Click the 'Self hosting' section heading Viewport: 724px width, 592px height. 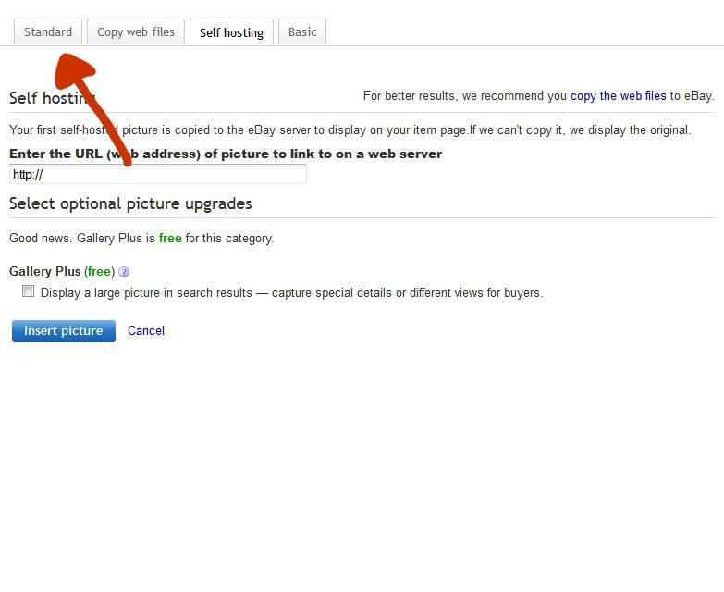tap(51, 98)
